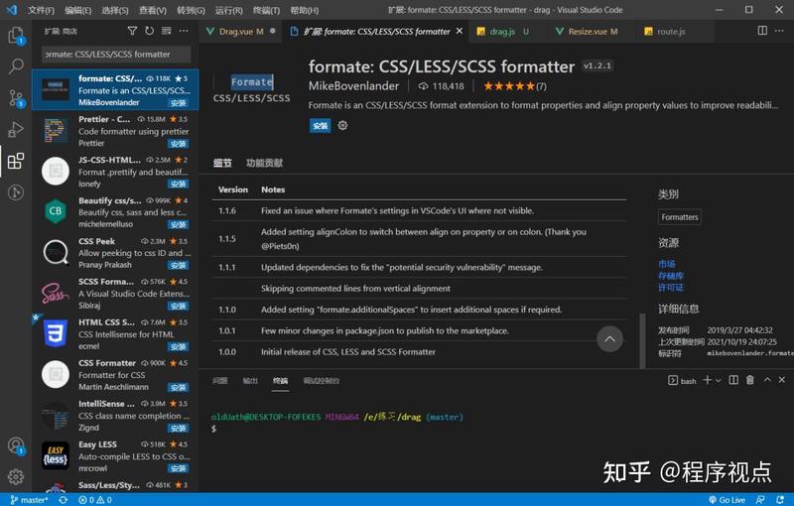Click Go Live in the status bar

point(728,500)
